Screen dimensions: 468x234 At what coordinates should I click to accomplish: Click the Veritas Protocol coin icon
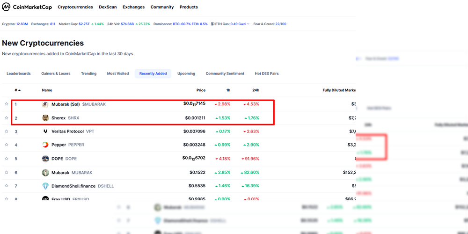45,132
